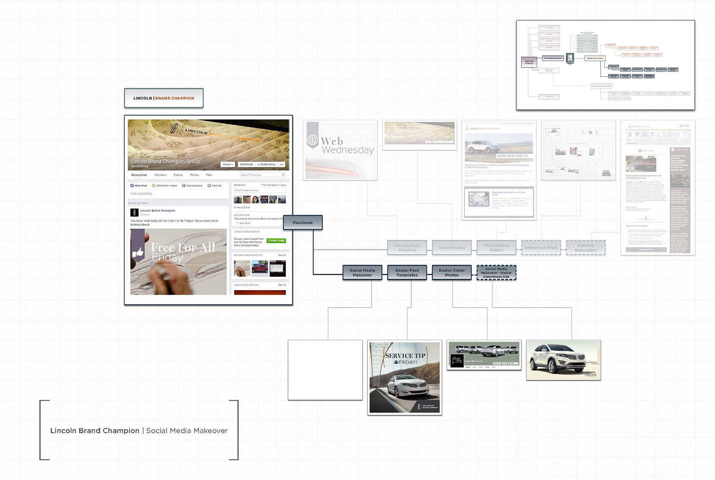715x480 pixels.
Task: Select the Social Media Makeover node
Action: [362, 273]
